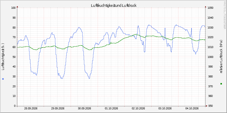The width and height of the screenshot is (227, 113).
Task: Click the left axis value 20
Action: tap(14, 86)
